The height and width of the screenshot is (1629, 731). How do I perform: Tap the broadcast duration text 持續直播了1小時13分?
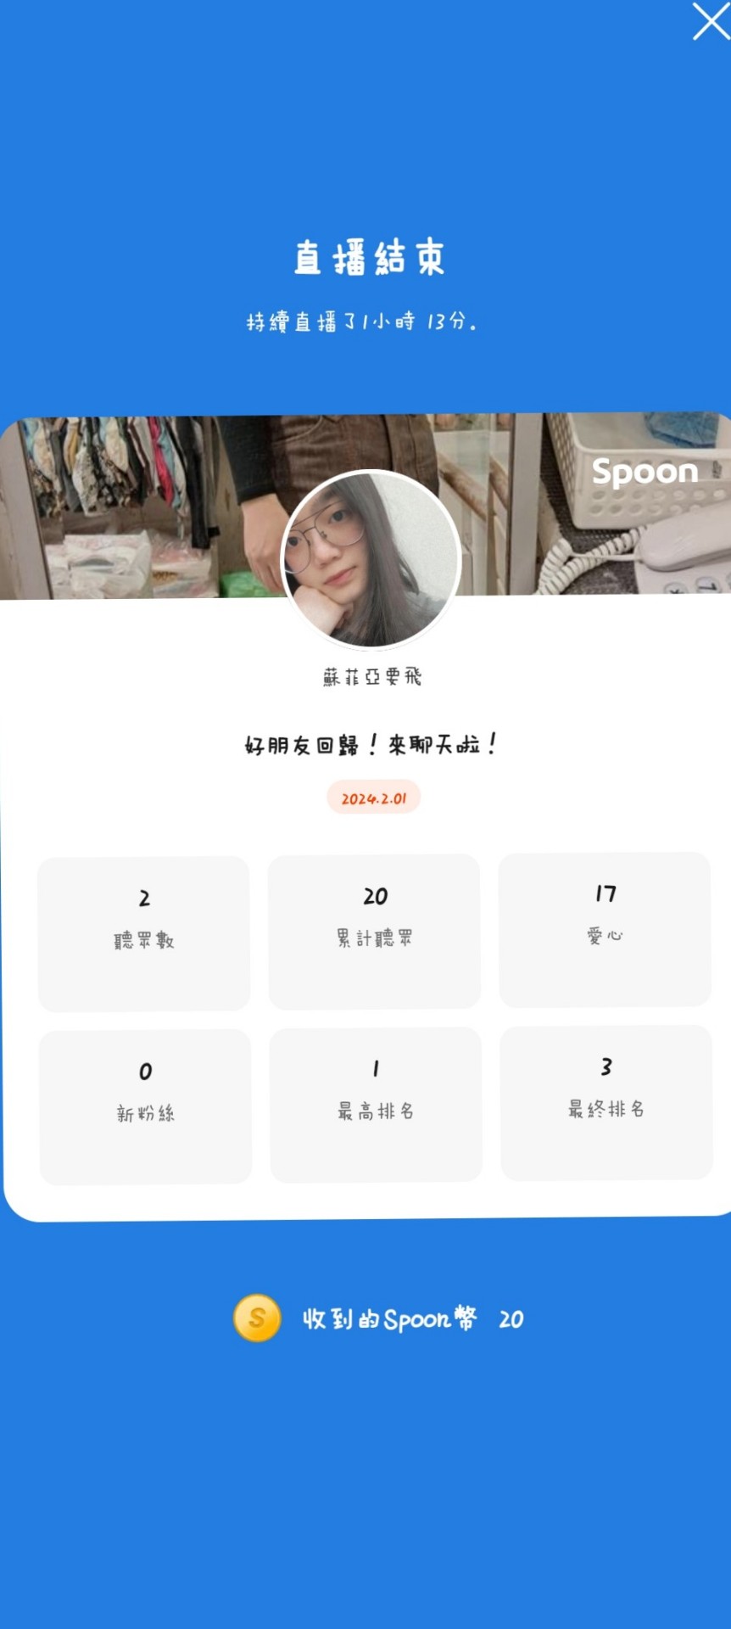pyautogui.click(x=362, y=322)
